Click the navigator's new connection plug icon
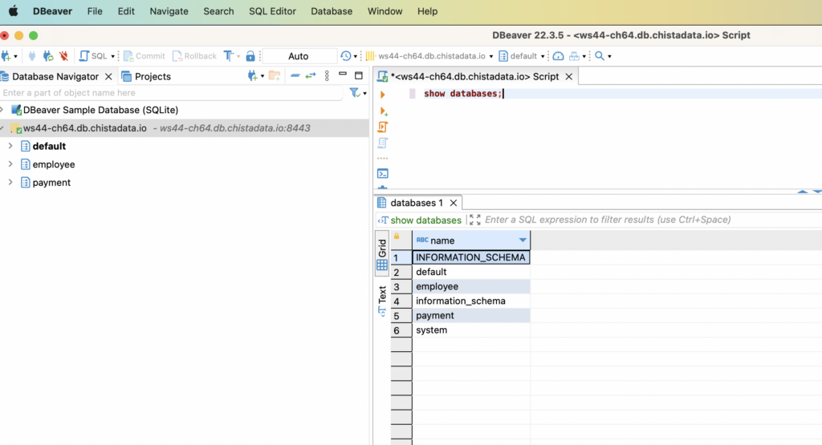The height and width of the screenshot is (445, 822). [252, 76]
